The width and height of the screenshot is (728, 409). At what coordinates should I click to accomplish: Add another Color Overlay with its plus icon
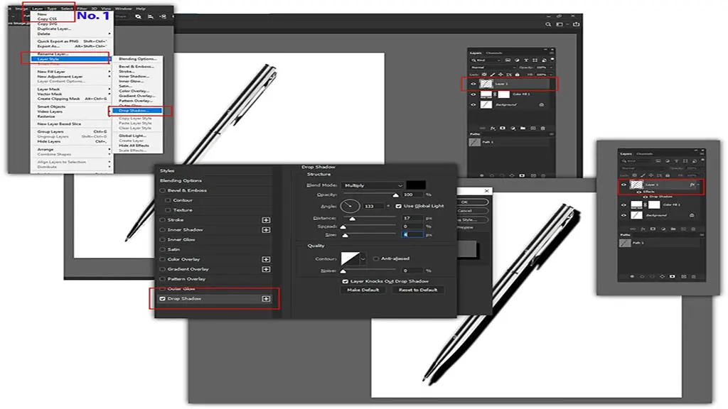click(x=266, y=259)
